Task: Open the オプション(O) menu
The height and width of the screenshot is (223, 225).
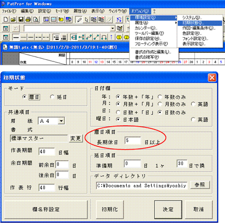Action: point(140,11)
